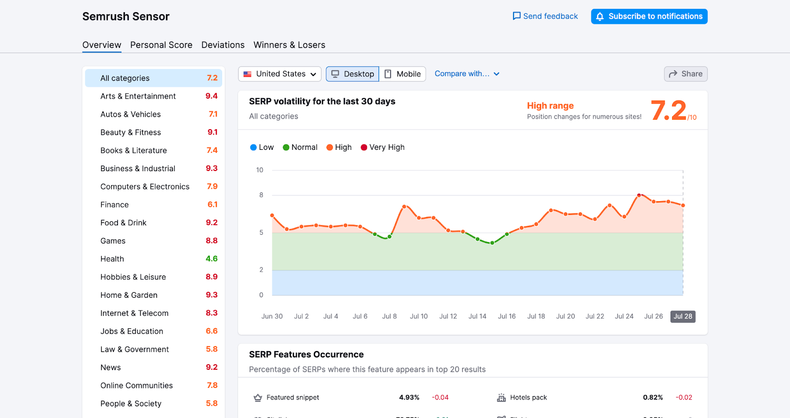Click the mobile phone icon
790x418 pixels.
coord(388,74)
